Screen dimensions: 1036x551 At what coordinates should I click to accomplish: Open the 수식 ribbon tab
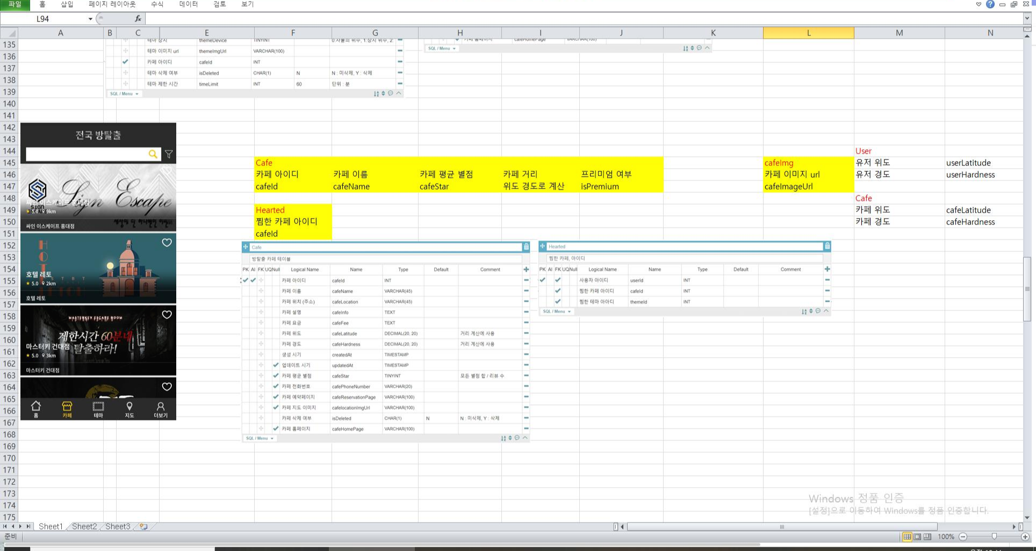click(157, 4)
